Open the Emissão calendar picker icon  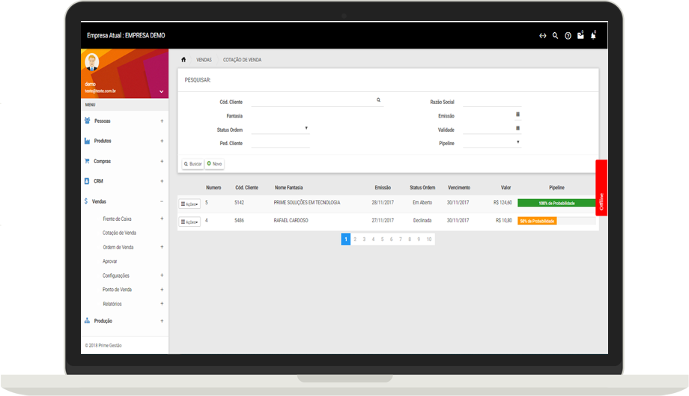517,115
